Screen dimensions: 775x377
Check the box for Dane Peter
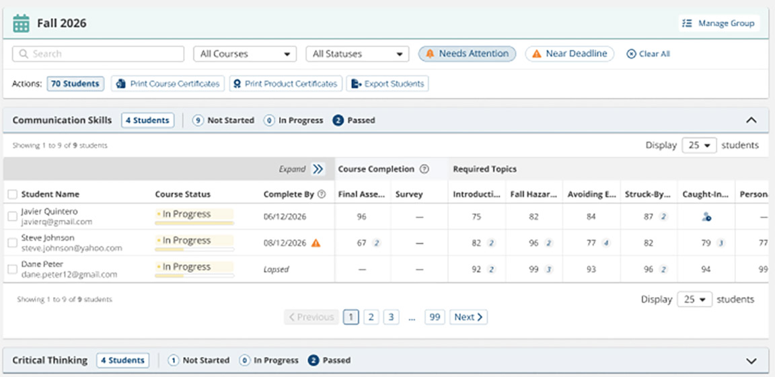12,269
